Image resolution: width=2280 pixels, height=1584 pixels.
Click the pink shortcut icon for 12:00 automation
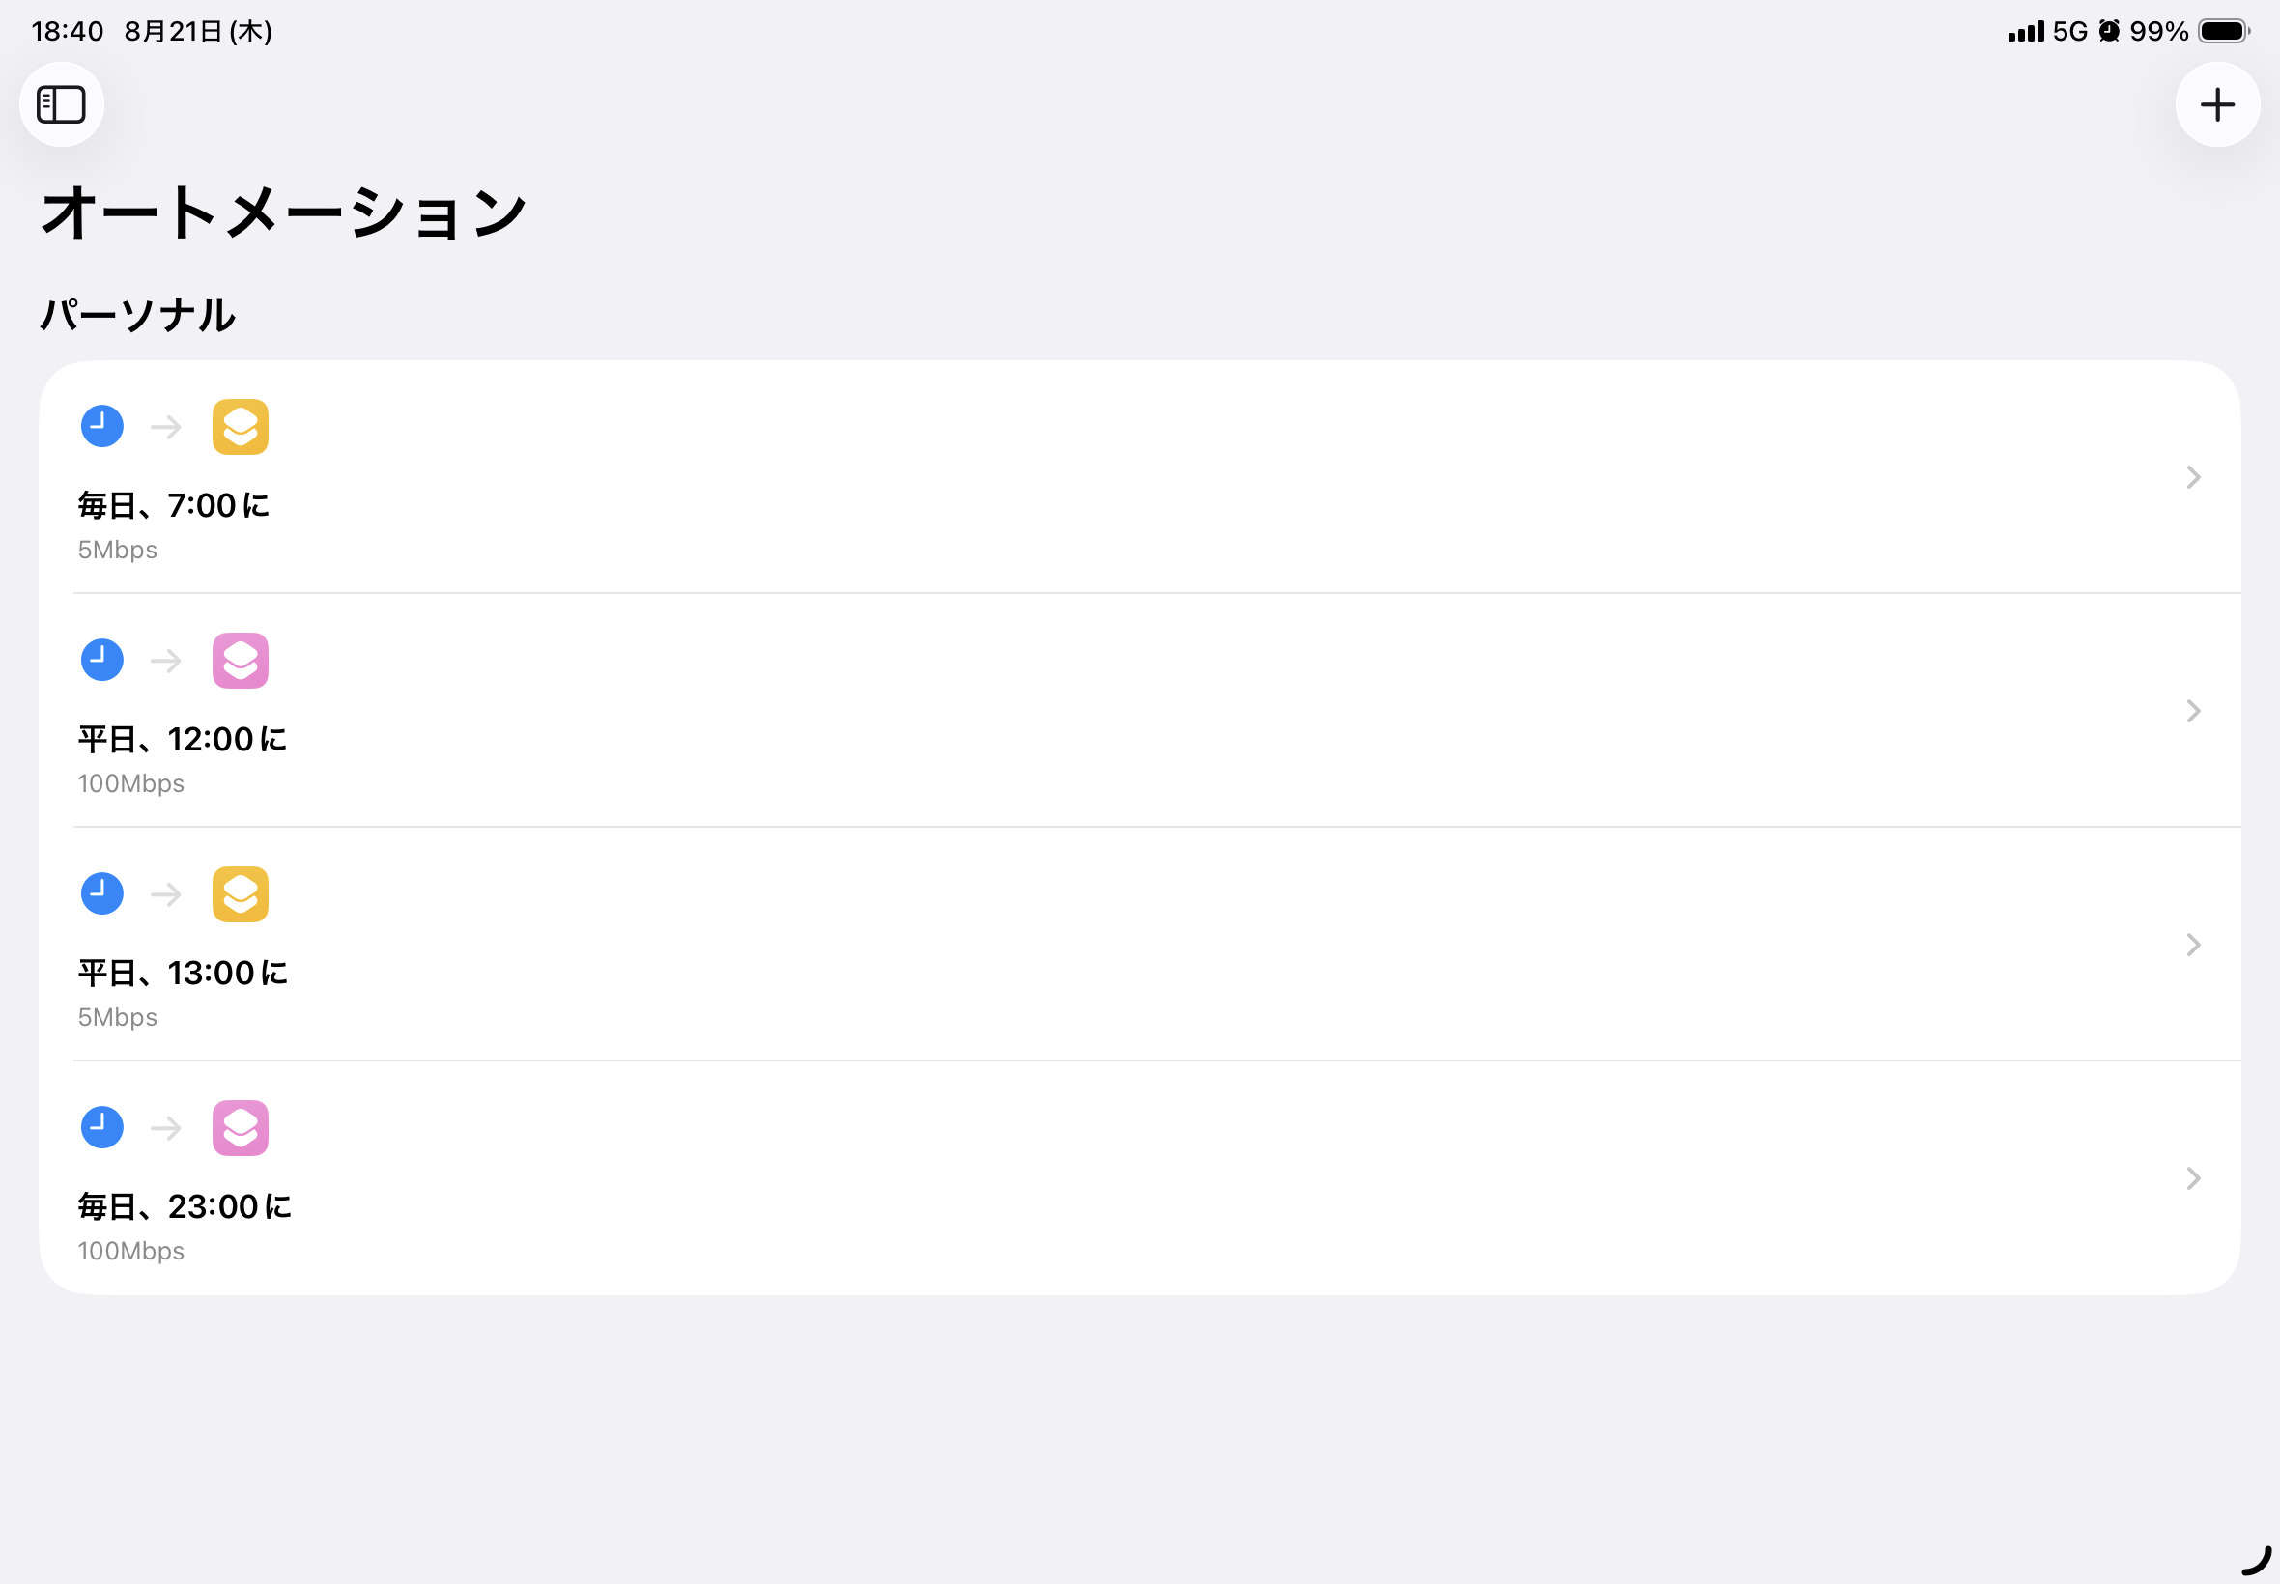(241, 660)
